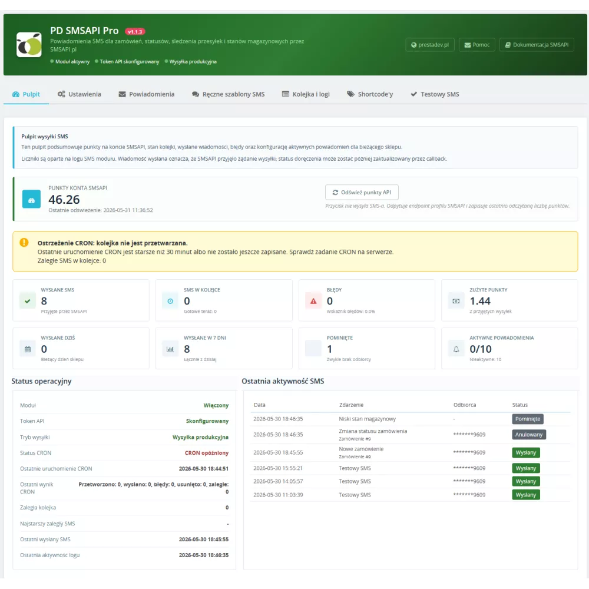This screenshot has width=589, height=589.
Task: Click the Wysyłka produkcyjna header indicator
Action: click(190, 62)
